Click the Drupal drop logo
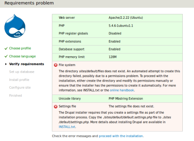Screen dimensions: 194x141 (x=15, y=26)
